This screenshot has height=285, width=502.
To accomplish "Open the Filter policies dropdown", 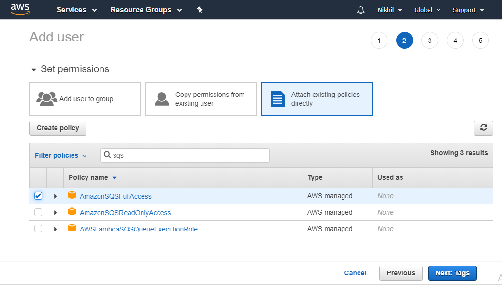I will [61, 155].
